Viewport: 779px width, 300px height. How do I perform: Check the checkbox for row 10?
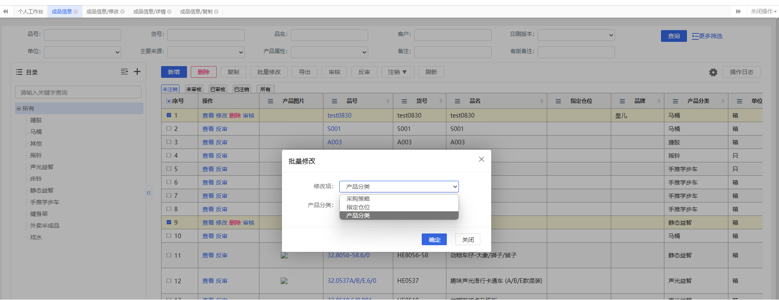pos(169,236)
